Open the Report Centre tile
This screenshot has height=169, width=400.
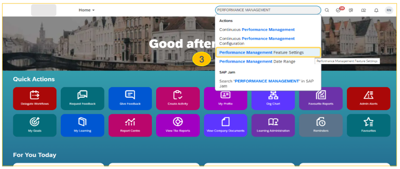[x=130, y=125]
